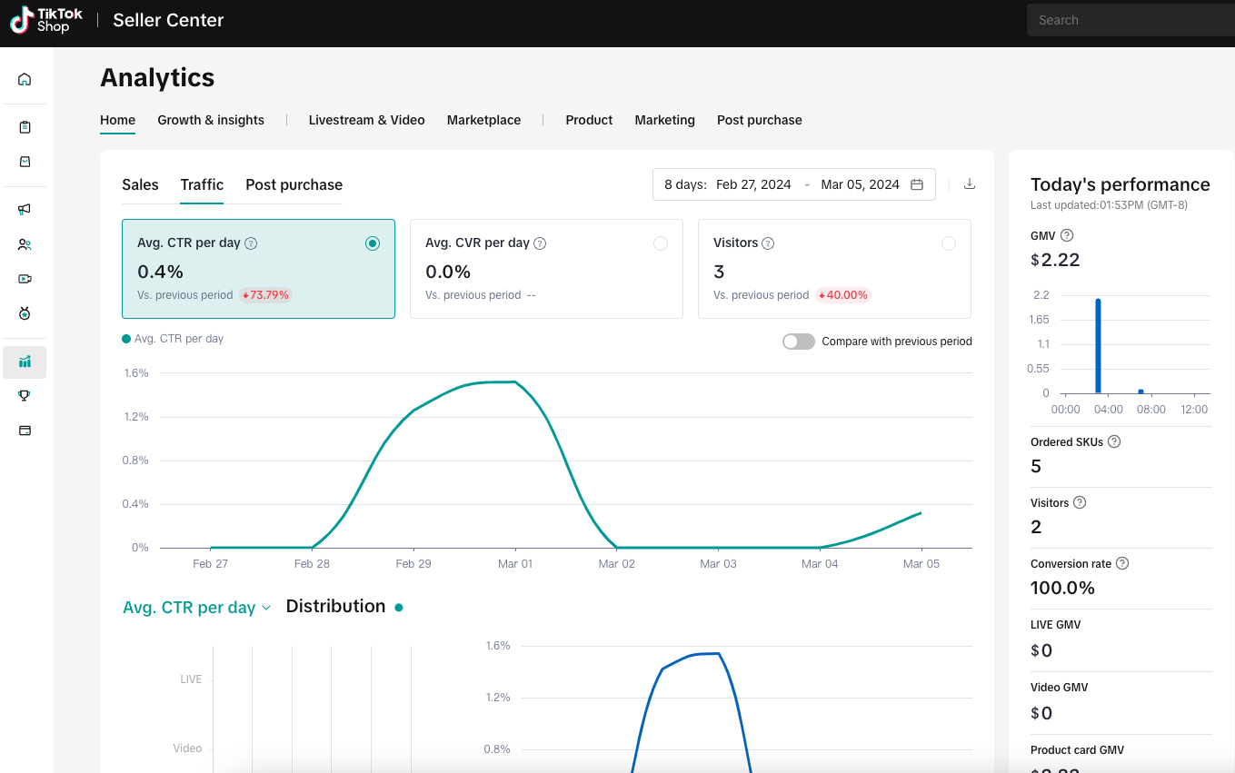Open the megaphone marketing icon in sidebar

click(x=25, y=210)
